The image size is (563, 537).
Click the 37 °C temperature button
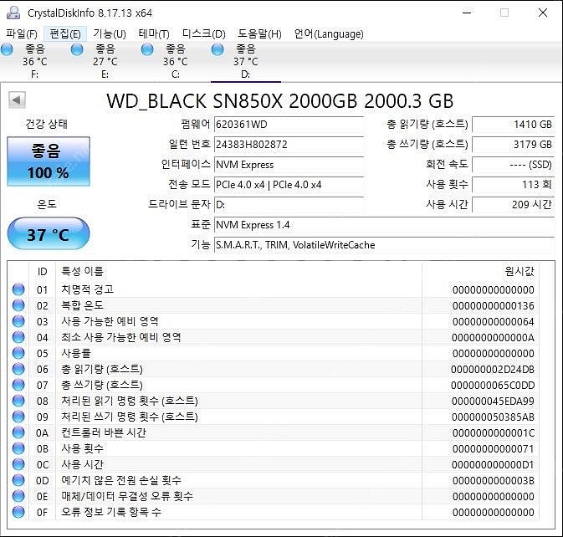point(49,233)
